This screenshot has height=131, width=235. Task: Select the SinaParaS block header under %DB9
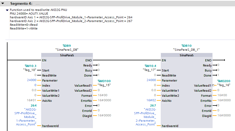point(67,55)
